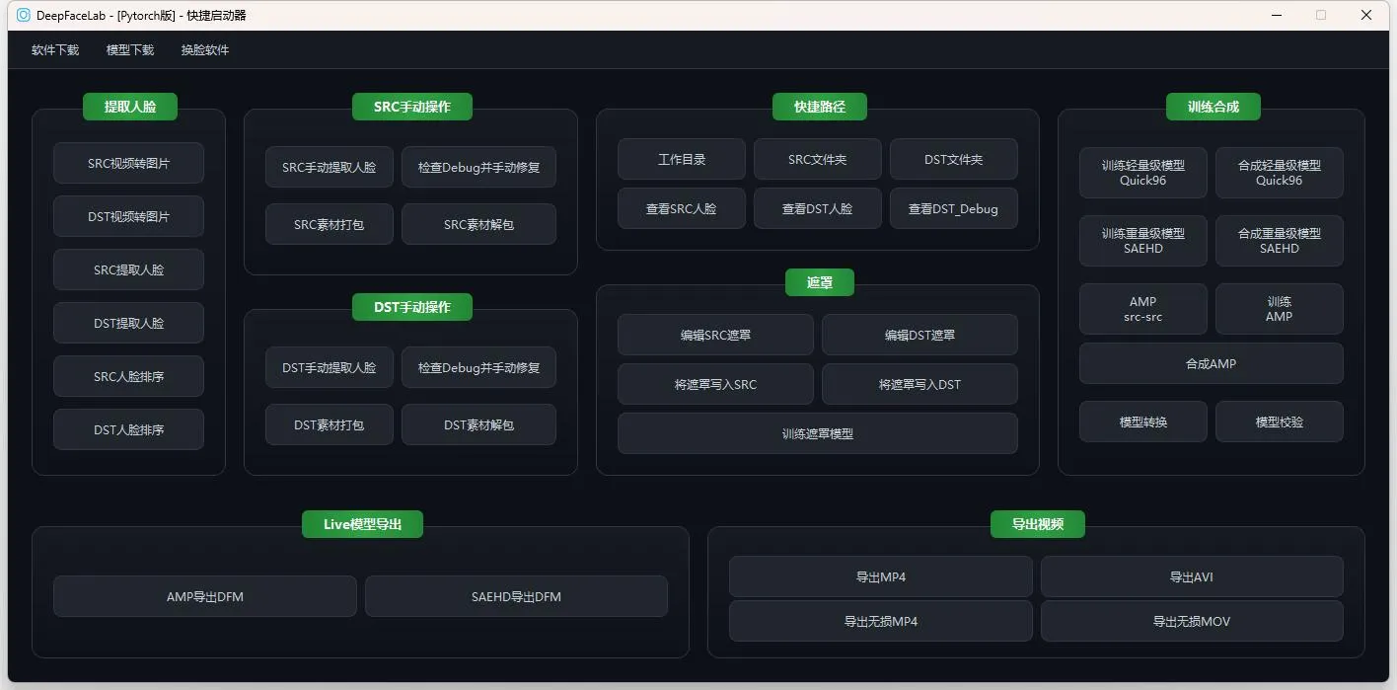The width and height of the screenshot is (1397, 690).
Task: Pack SRC materials with SRC素材打包
Action: pyautogui.click(x=329, y=224)
